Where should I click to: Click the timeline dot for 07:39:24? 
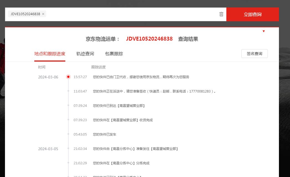coord(68,105)
